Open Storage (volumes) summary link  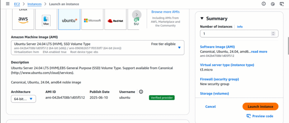coord(214,93)
